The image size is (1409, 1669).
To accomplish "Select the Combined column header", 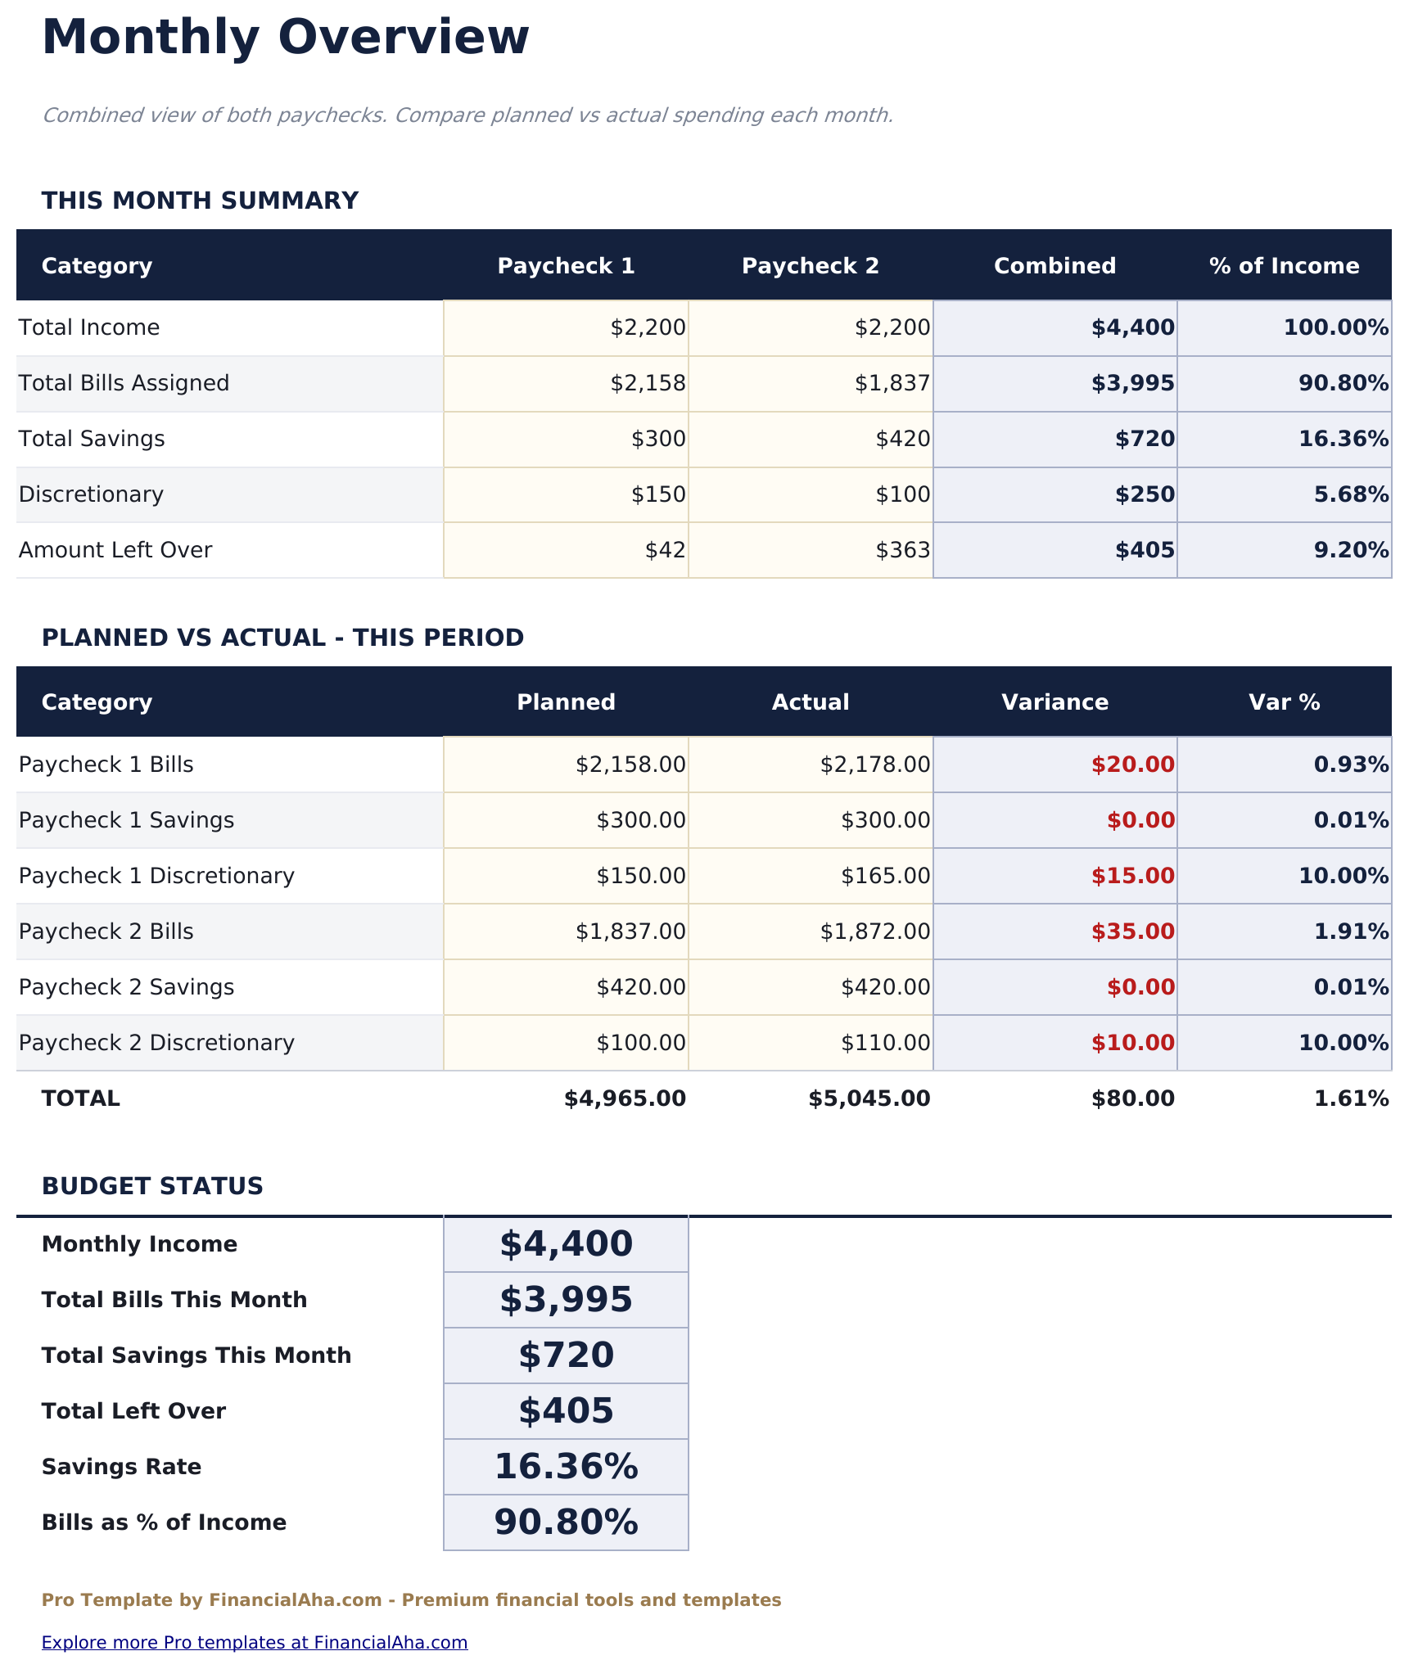I will pos(1054,264).
